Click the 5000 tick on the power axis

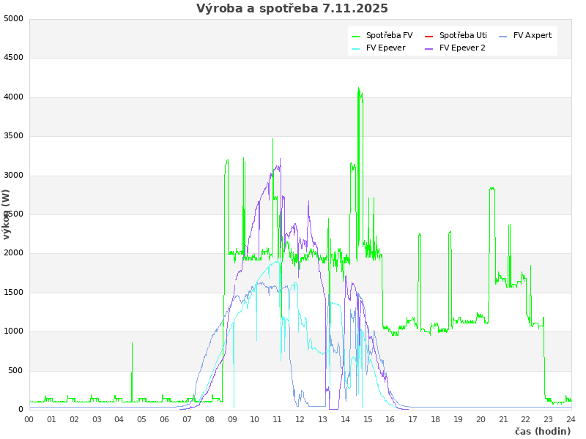(x=13, y=18)
